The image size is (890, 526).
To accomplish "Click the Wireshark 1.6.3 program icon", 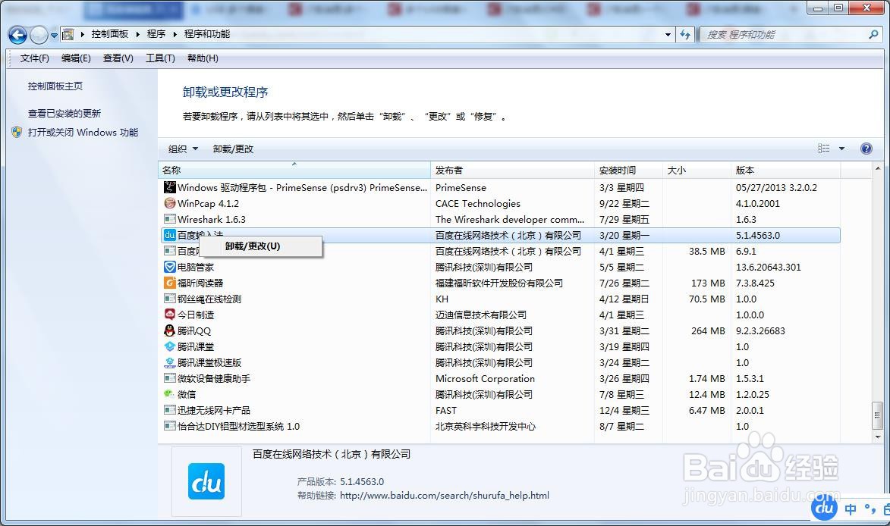I will click(x=169, y=219).
